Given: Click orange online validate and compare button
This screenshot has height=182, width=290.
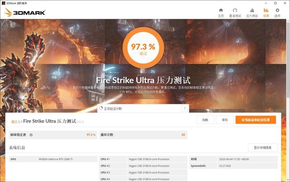Looking at the screenshot, I should click(256, 120).
